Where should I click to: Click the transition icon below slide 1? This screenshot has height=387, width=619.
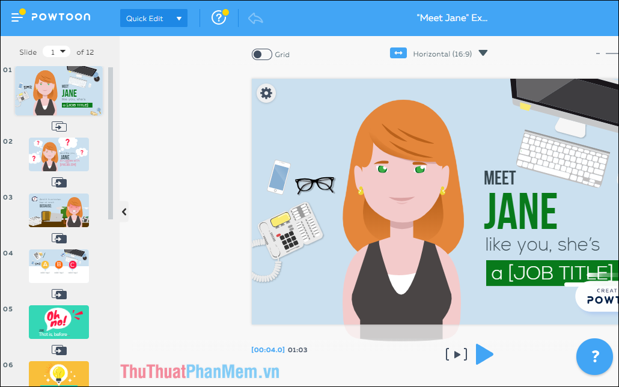click(x=58, y=126)
